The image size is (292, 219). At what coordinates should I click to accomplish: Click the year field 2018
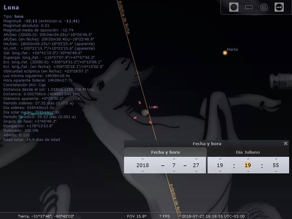click(143, 165)
